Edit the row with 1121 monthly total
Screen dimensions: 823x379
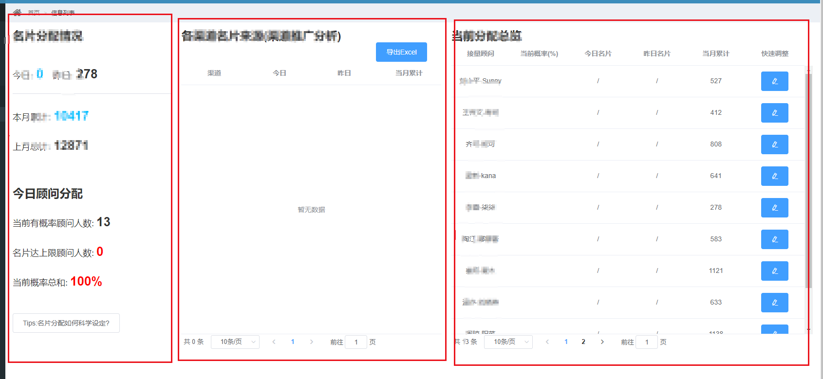(x=774, y=271)
